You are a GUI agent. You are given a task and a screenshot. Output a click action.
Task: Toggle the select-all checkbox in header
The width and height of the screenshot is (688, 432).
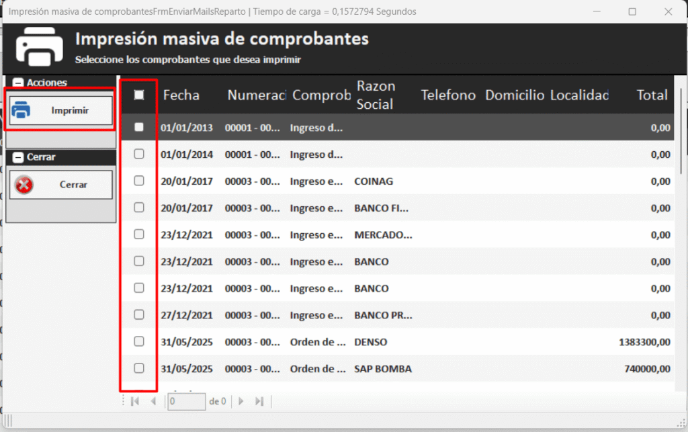tap(139, 95)
